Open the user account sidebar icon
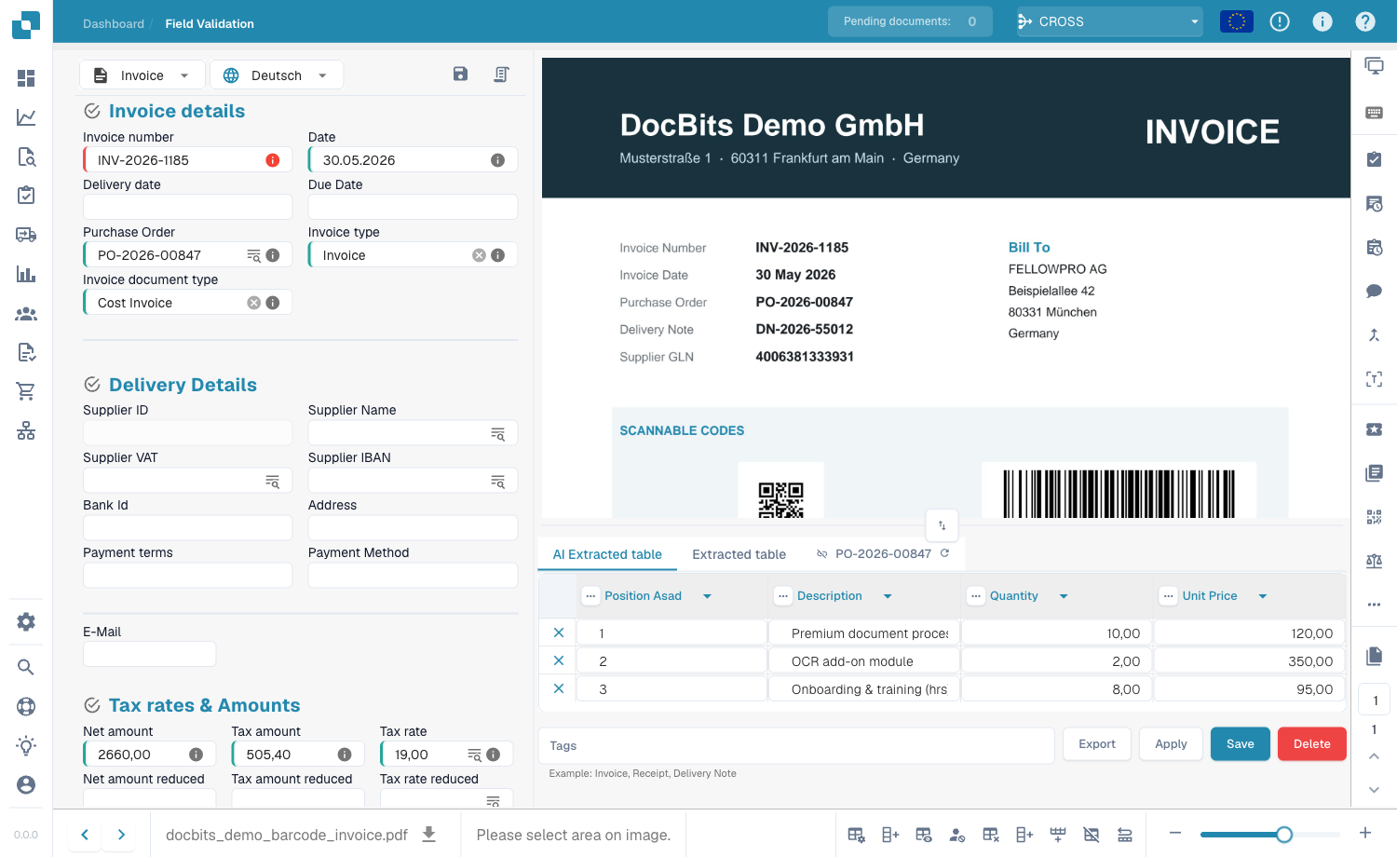The width and height of the screenshot is (1397, 857). (26, 784)
